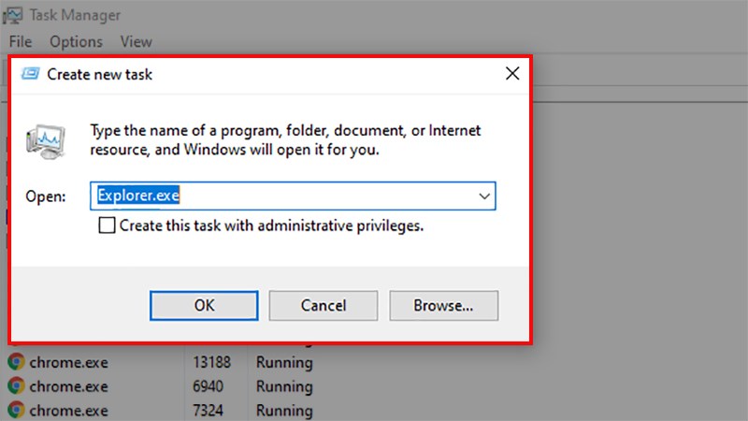Click the Browse... button

[x=443, y=305]
